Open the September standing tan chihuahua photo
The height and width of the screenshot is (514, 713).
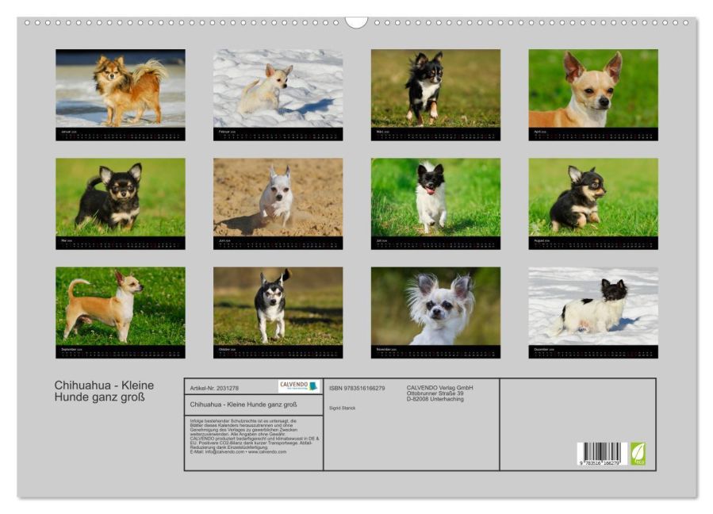pyautogui.click(x=121, y=306)
